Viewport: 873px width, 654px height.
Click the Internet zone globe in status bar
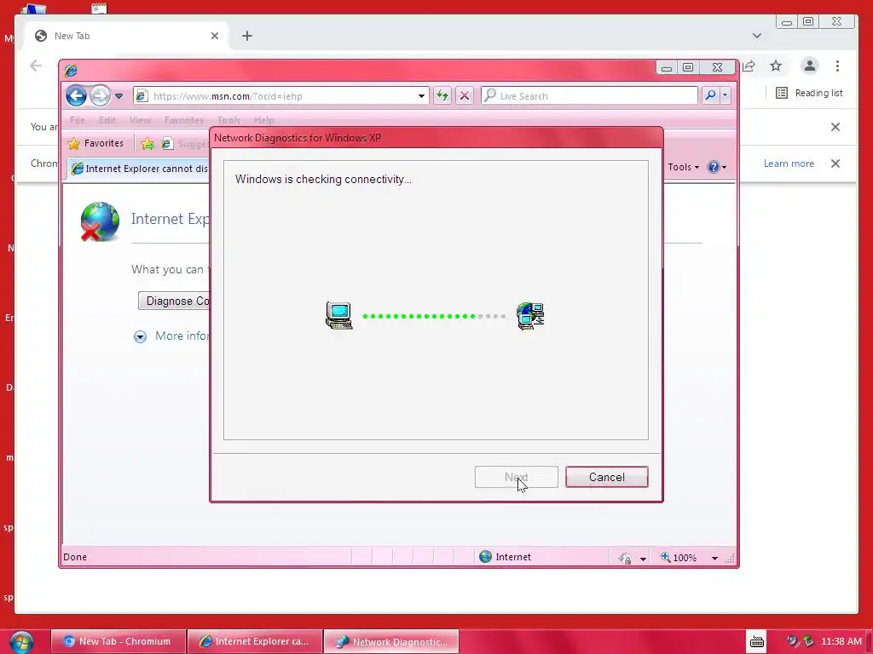tap(485, 557)
